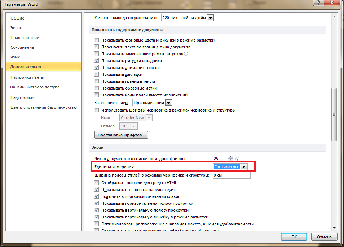Enable Отображать пиксели для средств HTML
The image size is (344, 247).
pyautogui.click(x=96, y=183)
